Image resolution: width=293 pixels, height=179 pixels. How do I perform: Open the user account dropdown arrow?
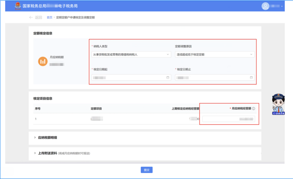point(282,6)
